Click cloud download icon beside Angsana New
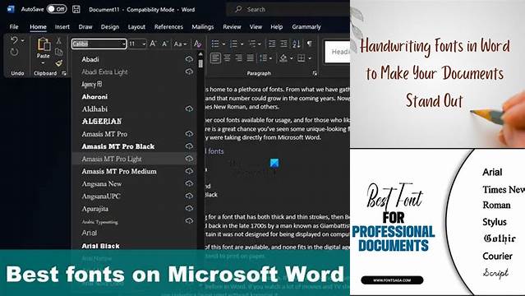 pyautogui.click(x=189, y=183)
